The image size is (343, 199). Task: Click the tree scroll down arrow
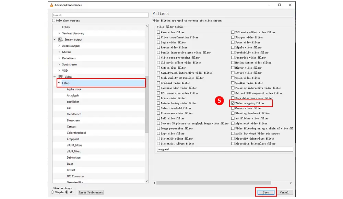146,181
